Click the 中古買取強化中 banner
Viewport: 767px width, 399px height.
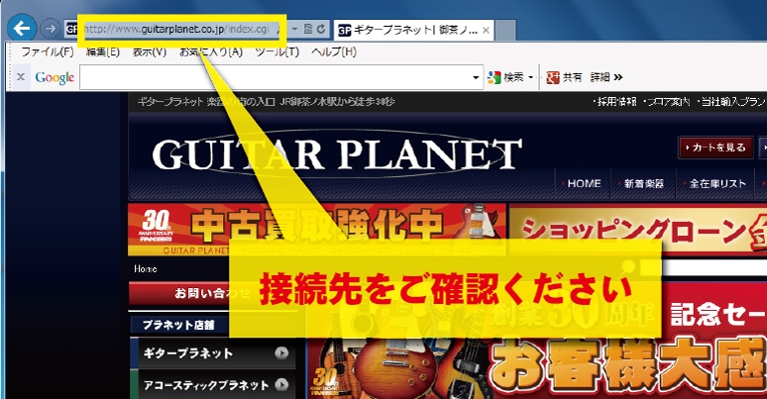316,230
